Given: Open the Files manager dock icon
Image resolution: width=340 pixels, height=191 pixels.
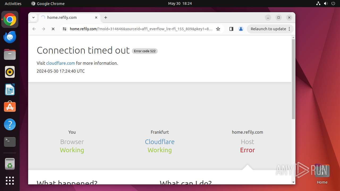Looking at the screenshot, I should [10, 55].
